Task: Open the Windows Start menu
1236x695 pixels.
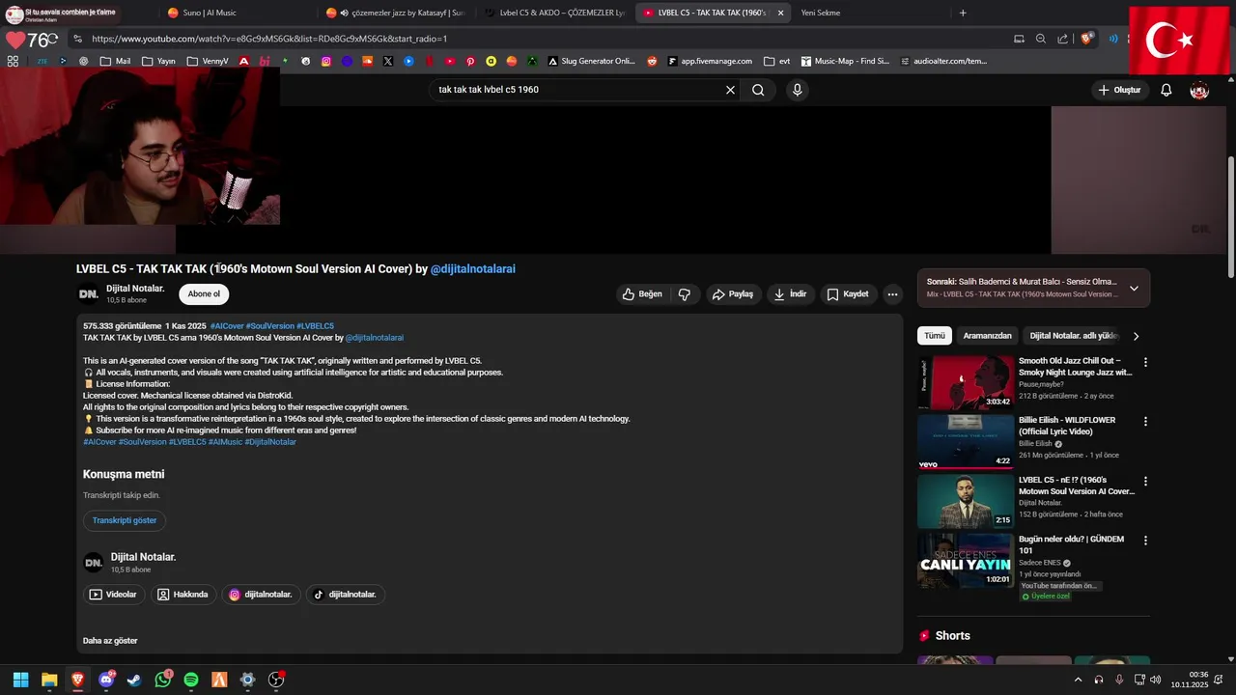Action: (20, 680)
